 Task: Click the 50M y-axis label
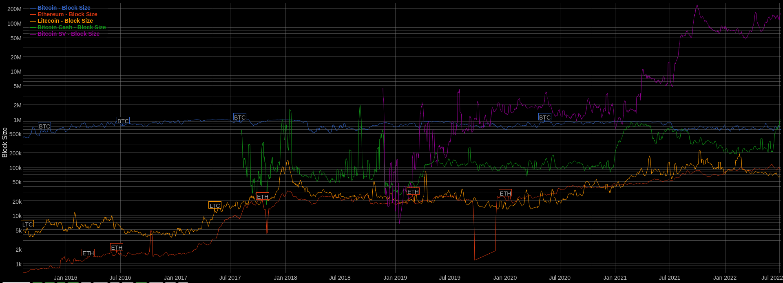coord(16,38)
